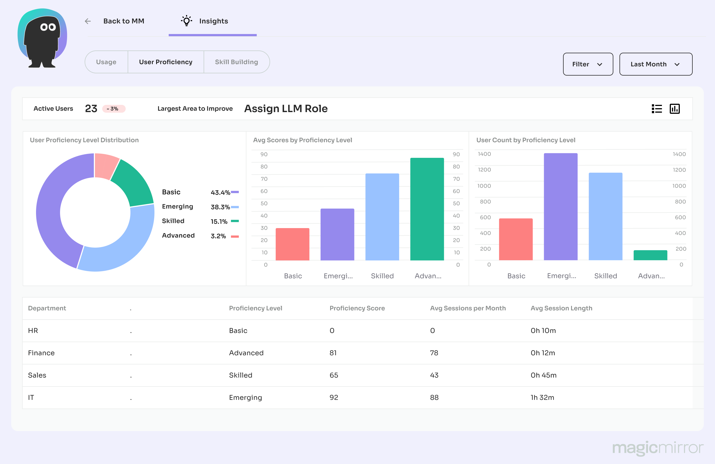Click the Filter chevron arrow
The width and height of the screenshot is (715, 464).
(x=600, y=64)
